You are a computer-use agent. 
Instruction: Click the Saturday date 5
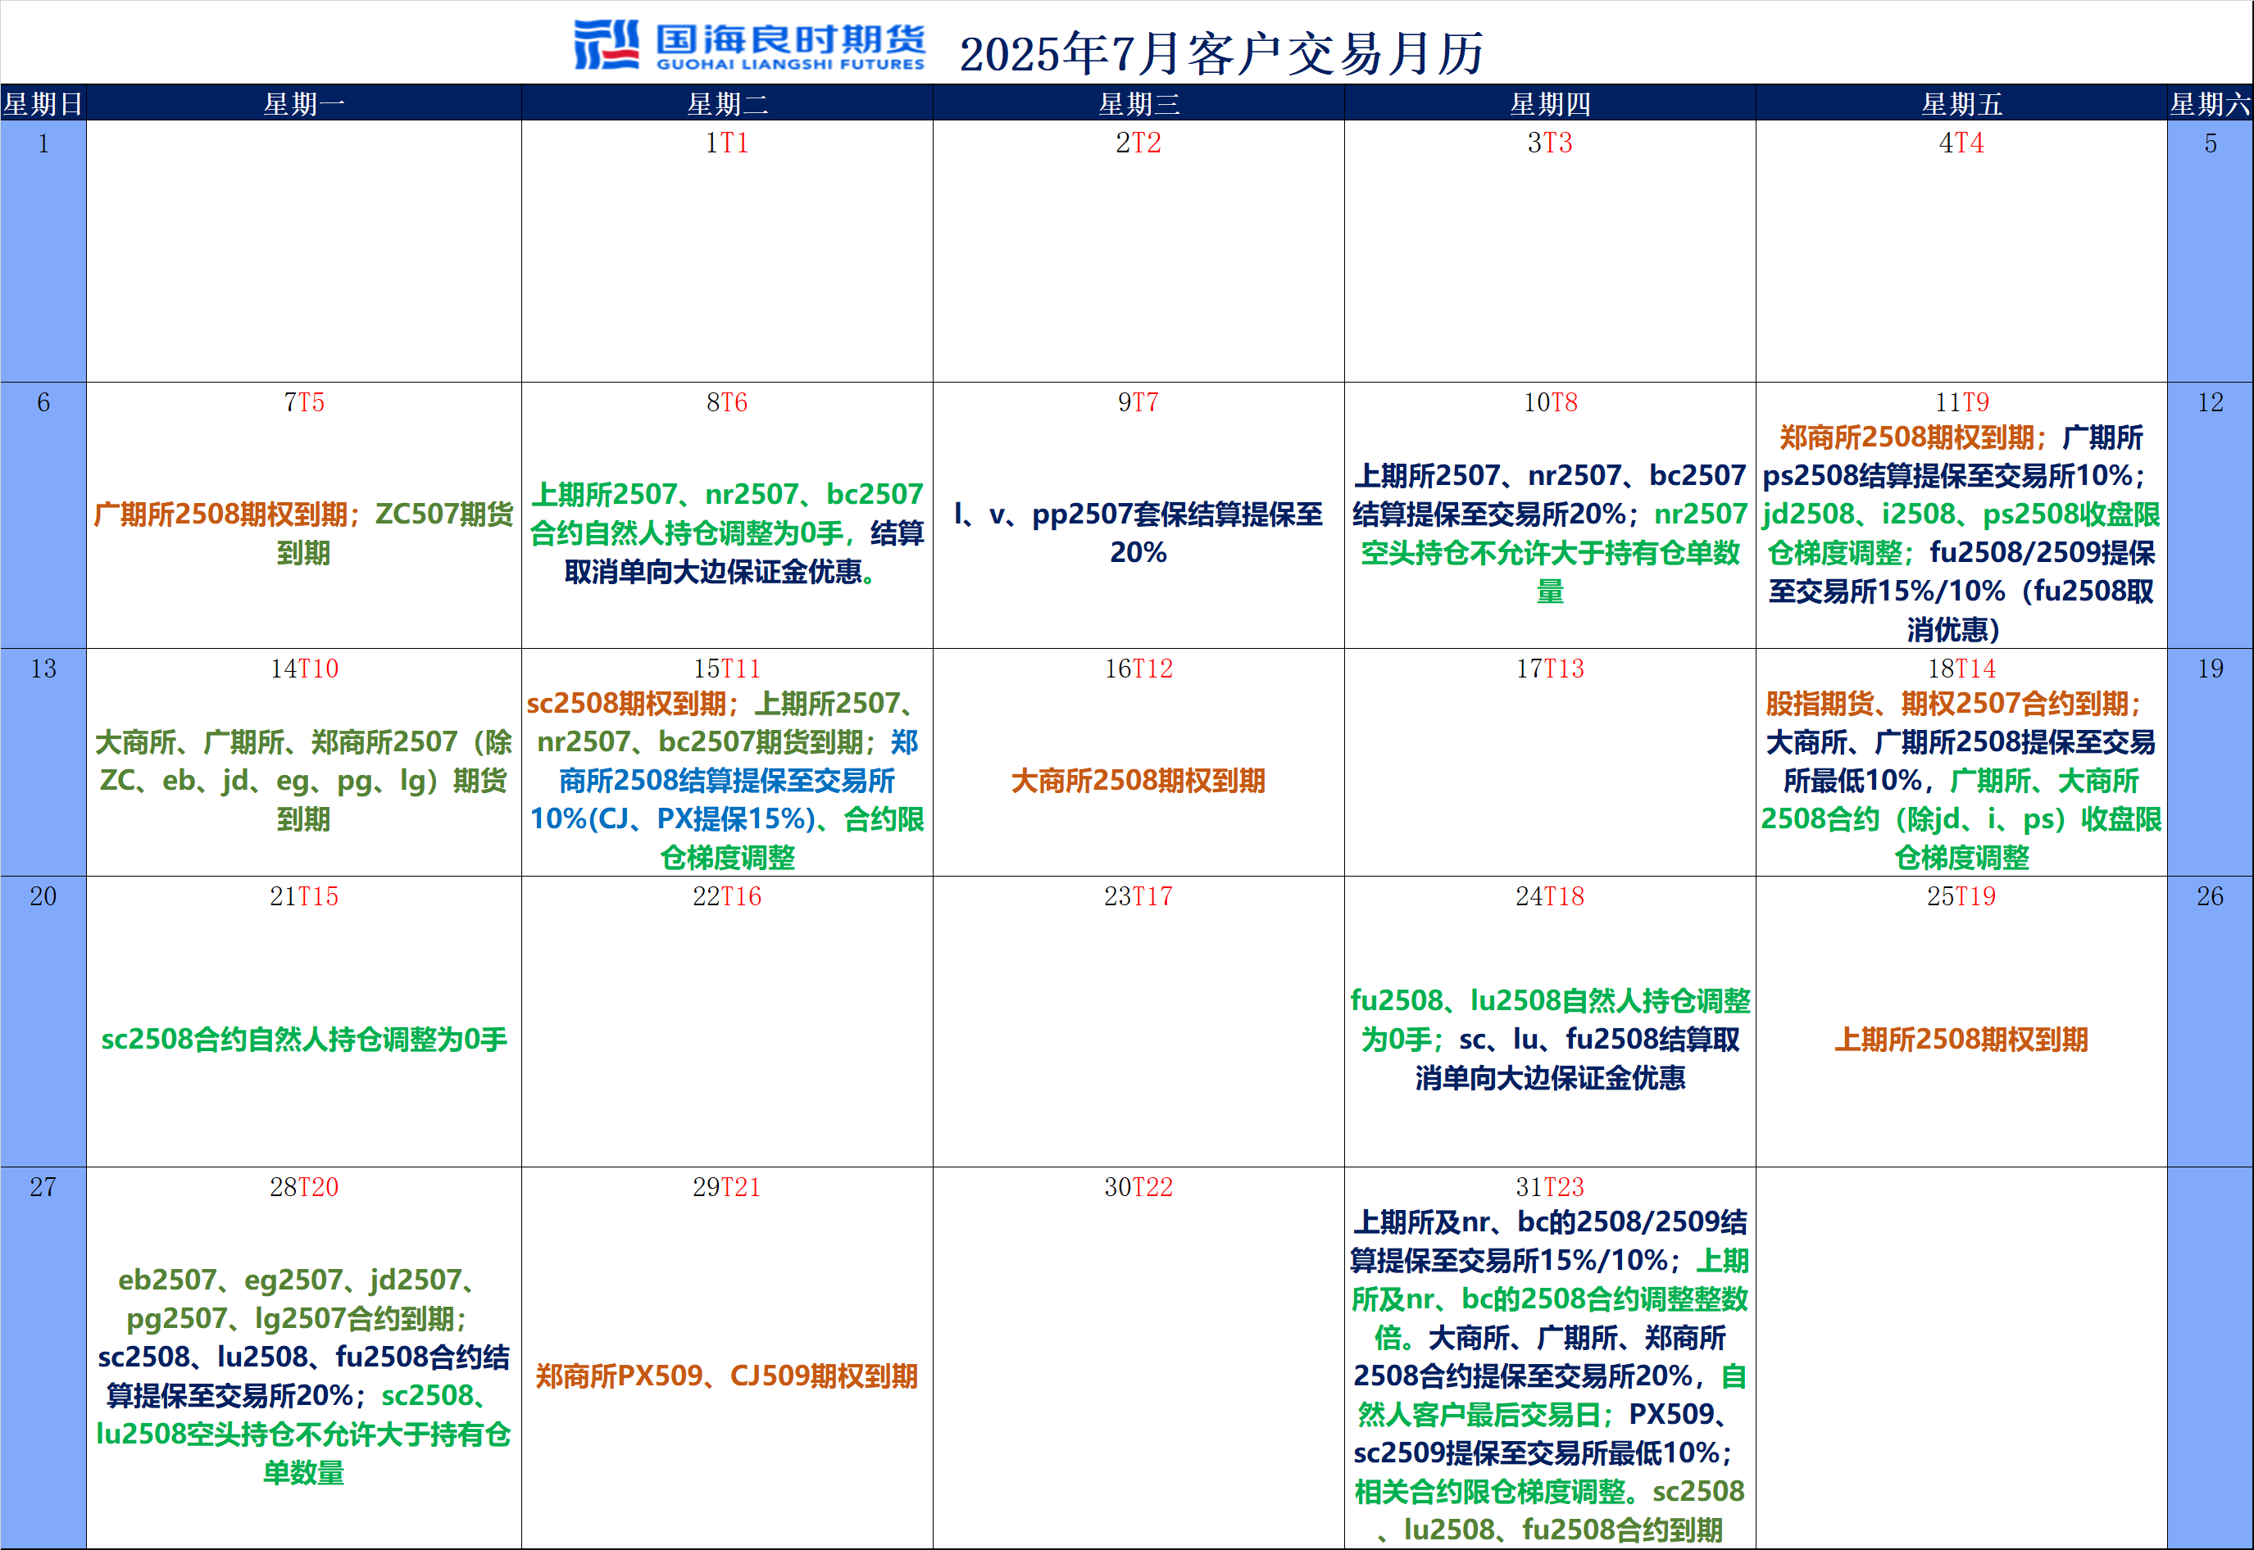pos(2211,143)
